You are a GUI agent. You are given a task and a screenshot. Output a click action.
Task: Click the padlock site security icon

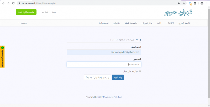(19, 3)
